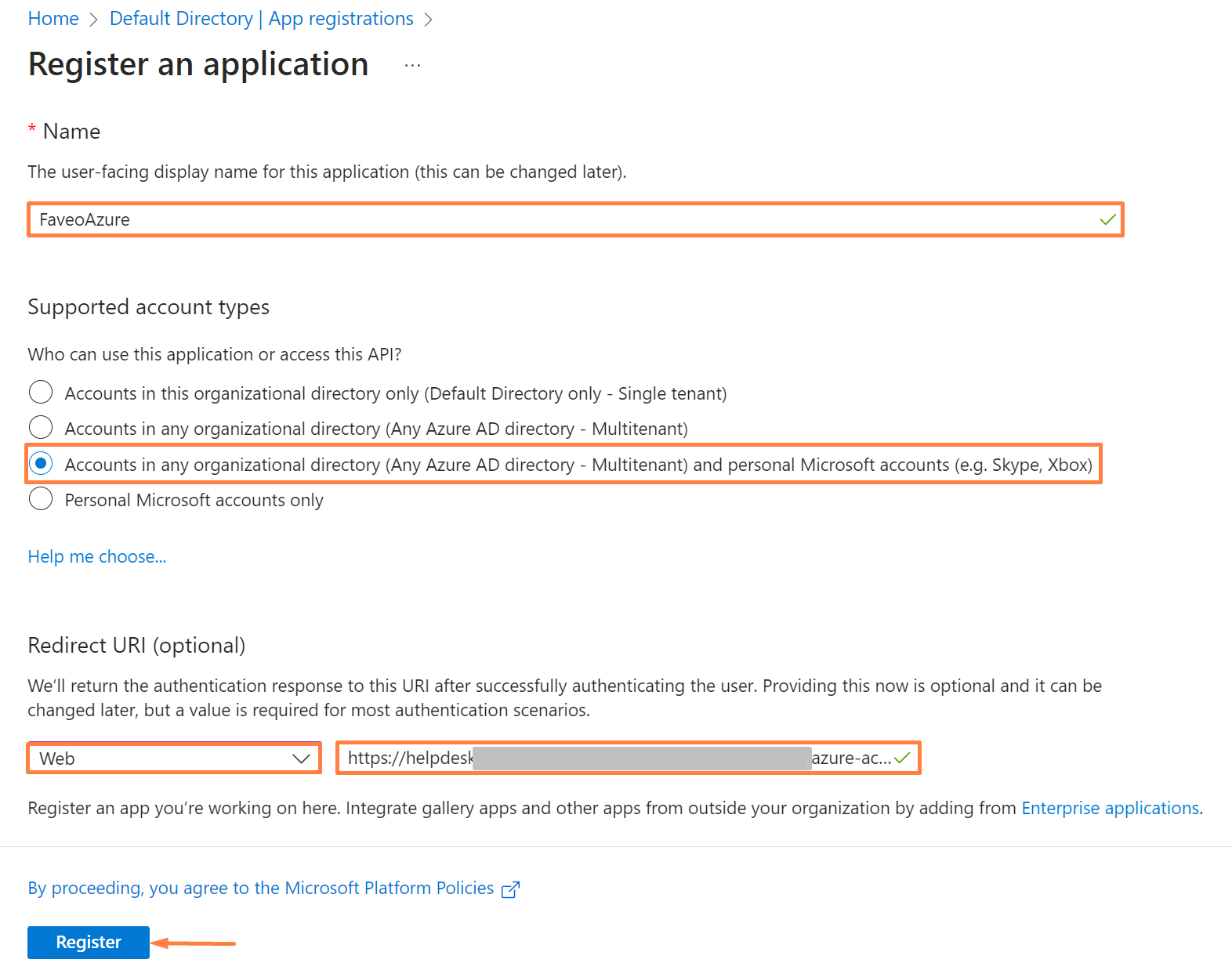Click the Redirect URI text field

point(619,758)
